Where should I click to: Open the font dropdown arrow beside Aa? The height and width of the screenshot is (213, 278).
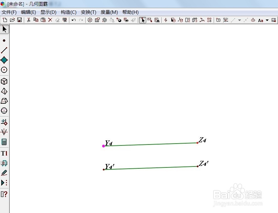tap(267, 20)
